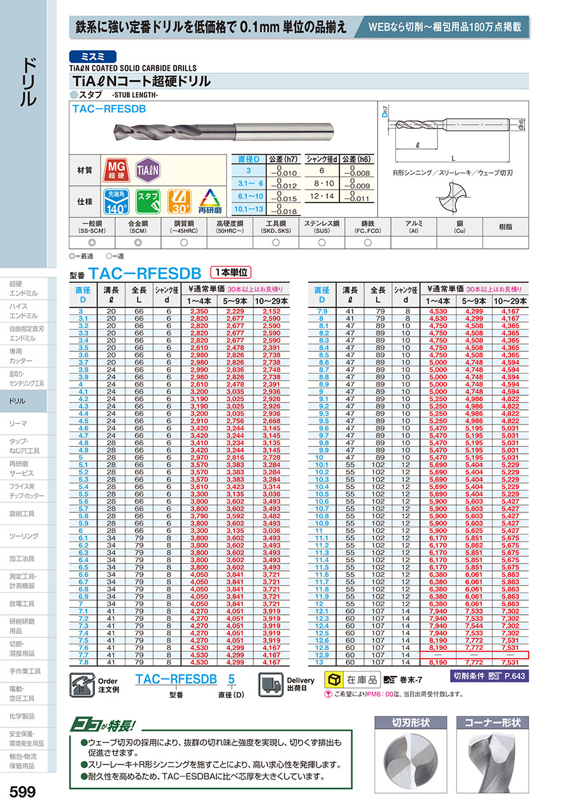
Task: Click the green スタブ stub-length icon
Action: 148,201
